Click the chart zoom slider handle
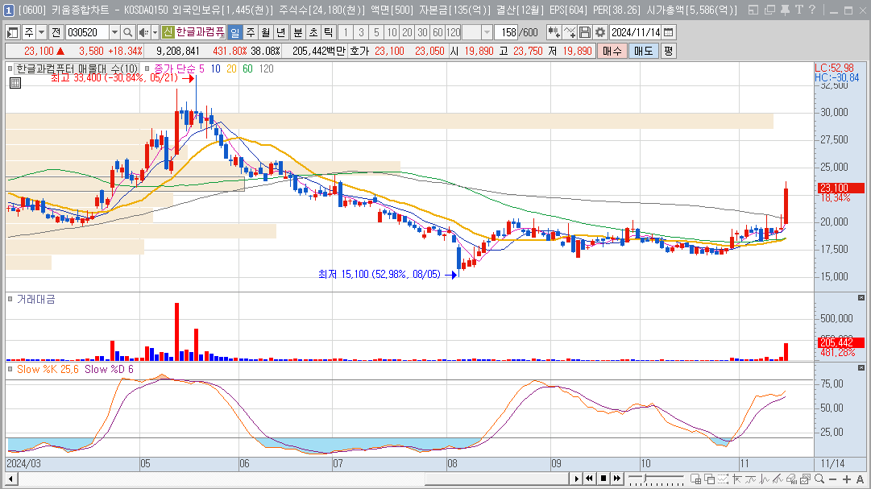This screenshot has width=871, height=489. pyautogui.click(x=645, y=479)
